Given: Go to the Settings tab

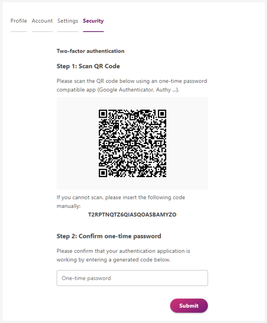Looking at the screenshot, I should (68, 21).
